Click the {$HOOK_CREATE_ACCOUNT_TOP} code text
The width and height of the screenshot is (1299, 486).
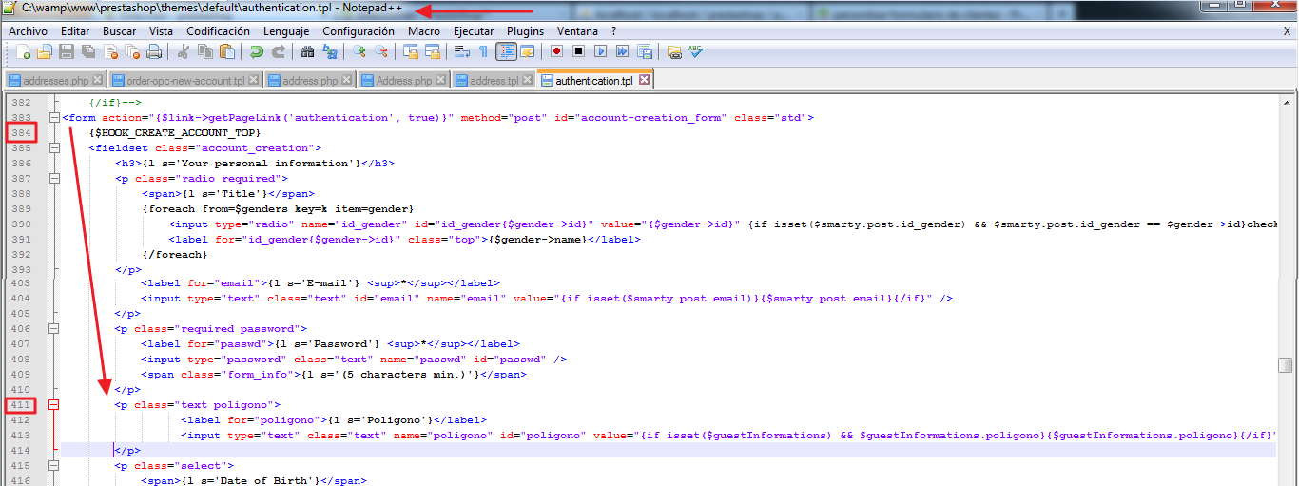click(175, 133)
